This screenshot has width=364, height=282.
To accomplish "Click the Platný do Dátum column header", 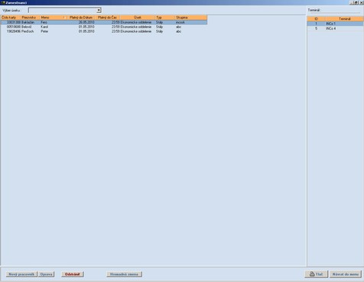I will tap(80, 18).
